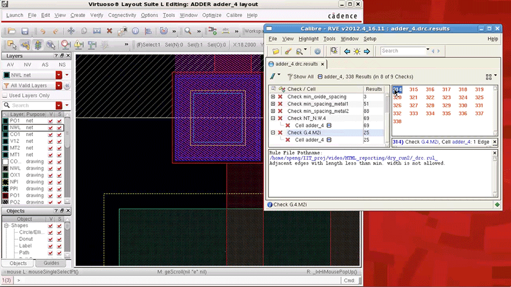Open the Connectivity menu
The height and width of the screenshot is (287, 511).
coord(122,15)
